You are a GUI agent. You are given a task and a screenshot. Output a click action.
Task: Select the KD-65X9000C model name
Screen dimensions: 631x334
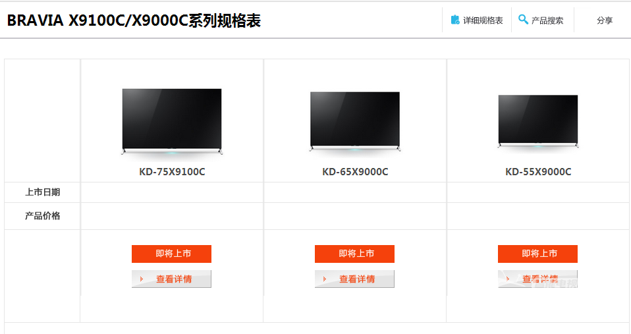click(x=355, y=172)
